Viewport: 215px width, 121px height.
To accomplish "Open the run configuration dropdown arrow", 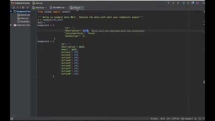I will [169, 3].
